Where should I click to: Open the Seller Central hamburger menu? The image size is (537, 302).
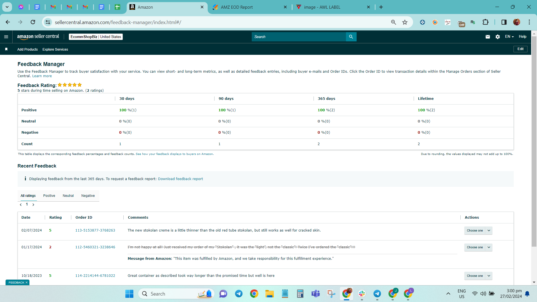6,37
